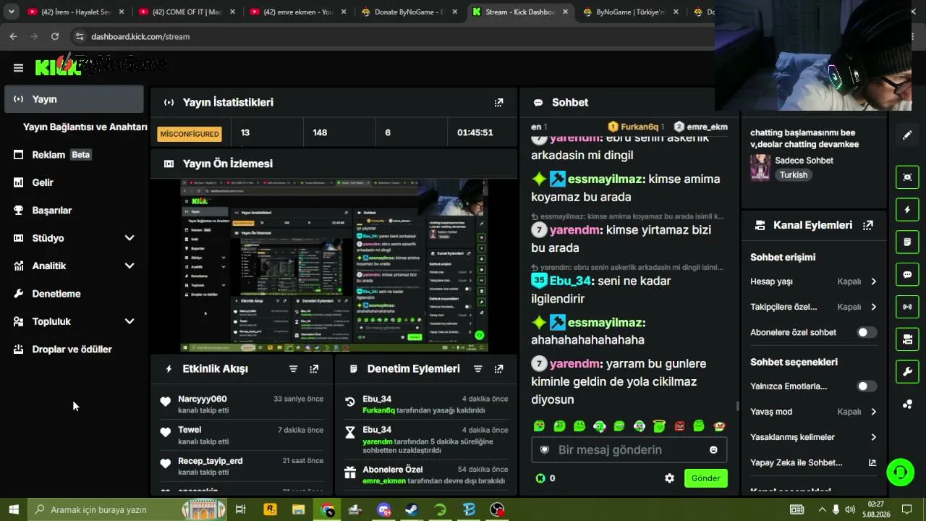Screen dimensions: 926x521
Task: Toggle Yalnızca Emotlarla switch
Action: (x=867, y=386)
